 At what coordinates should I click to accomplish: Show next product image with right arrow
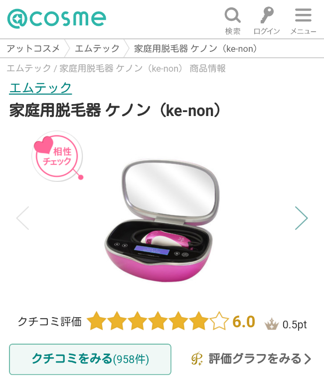pyautogui.click(x=301, y=218)
